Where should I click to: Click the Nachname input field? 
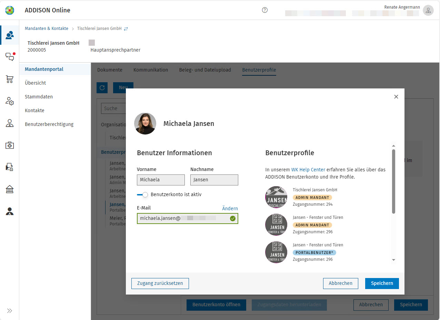click(214, 180)
